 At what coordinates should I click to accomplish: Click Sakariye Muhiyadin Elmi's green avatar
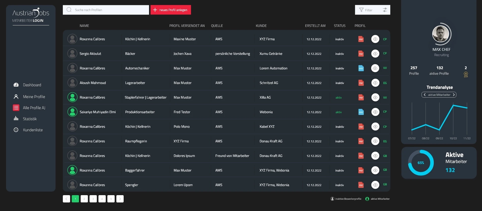click(x=72, y=112)
